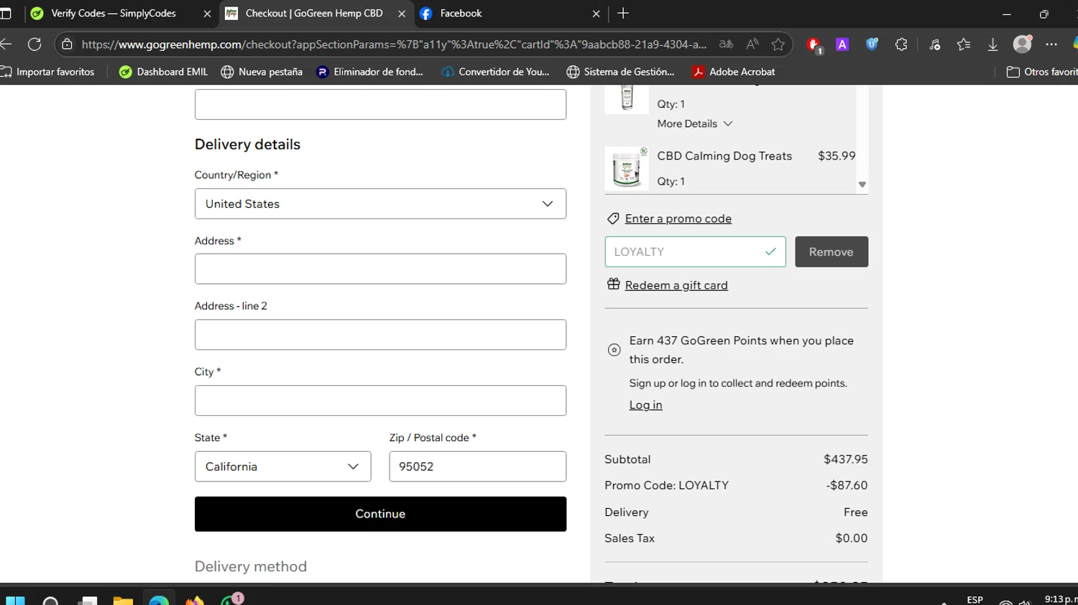Screen dimensions: 1078x605
Task: Open Adobe Acrobat bookmark
Action: 734,72
